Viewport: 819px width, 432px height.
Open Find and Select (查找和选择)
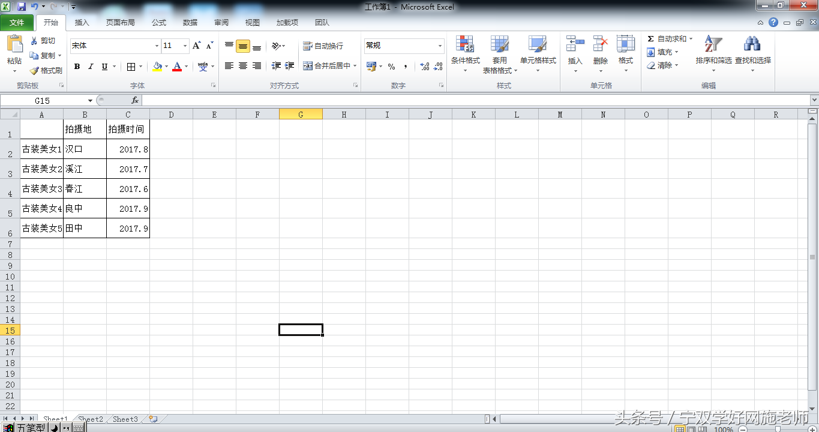pyautogui.click(x=753, y=54)
